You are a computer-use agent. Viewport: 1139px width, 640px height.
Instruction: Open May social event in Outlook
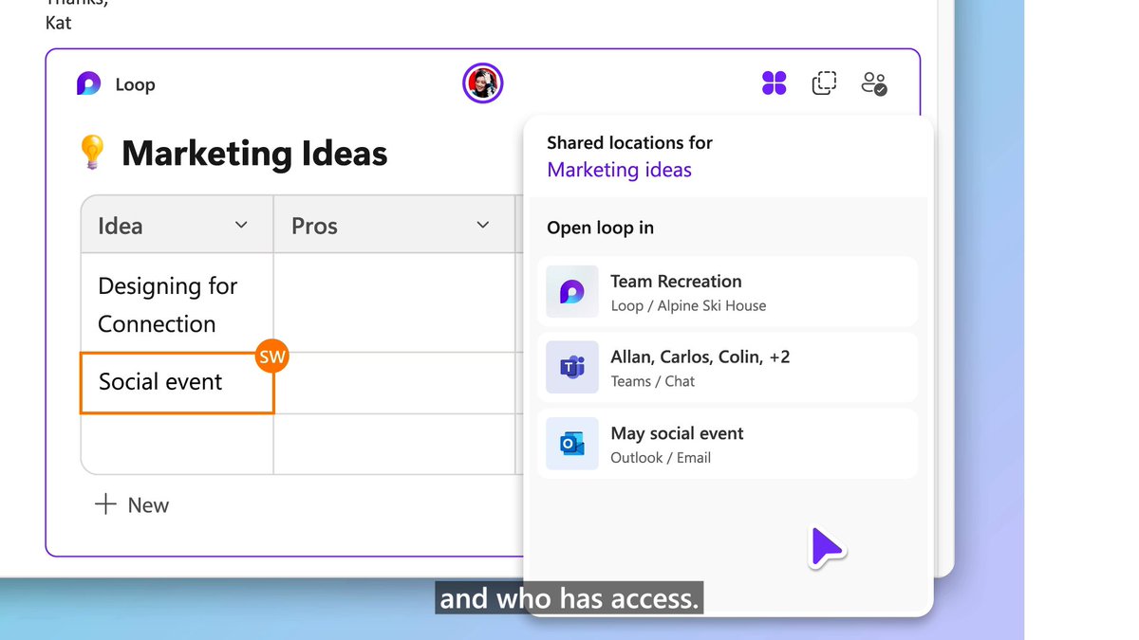[x=728, y=443]
